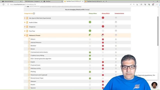Viewport: 160px width, 90px height.
Task: Set Phishing to Always Block
Action: pos(103,72)
